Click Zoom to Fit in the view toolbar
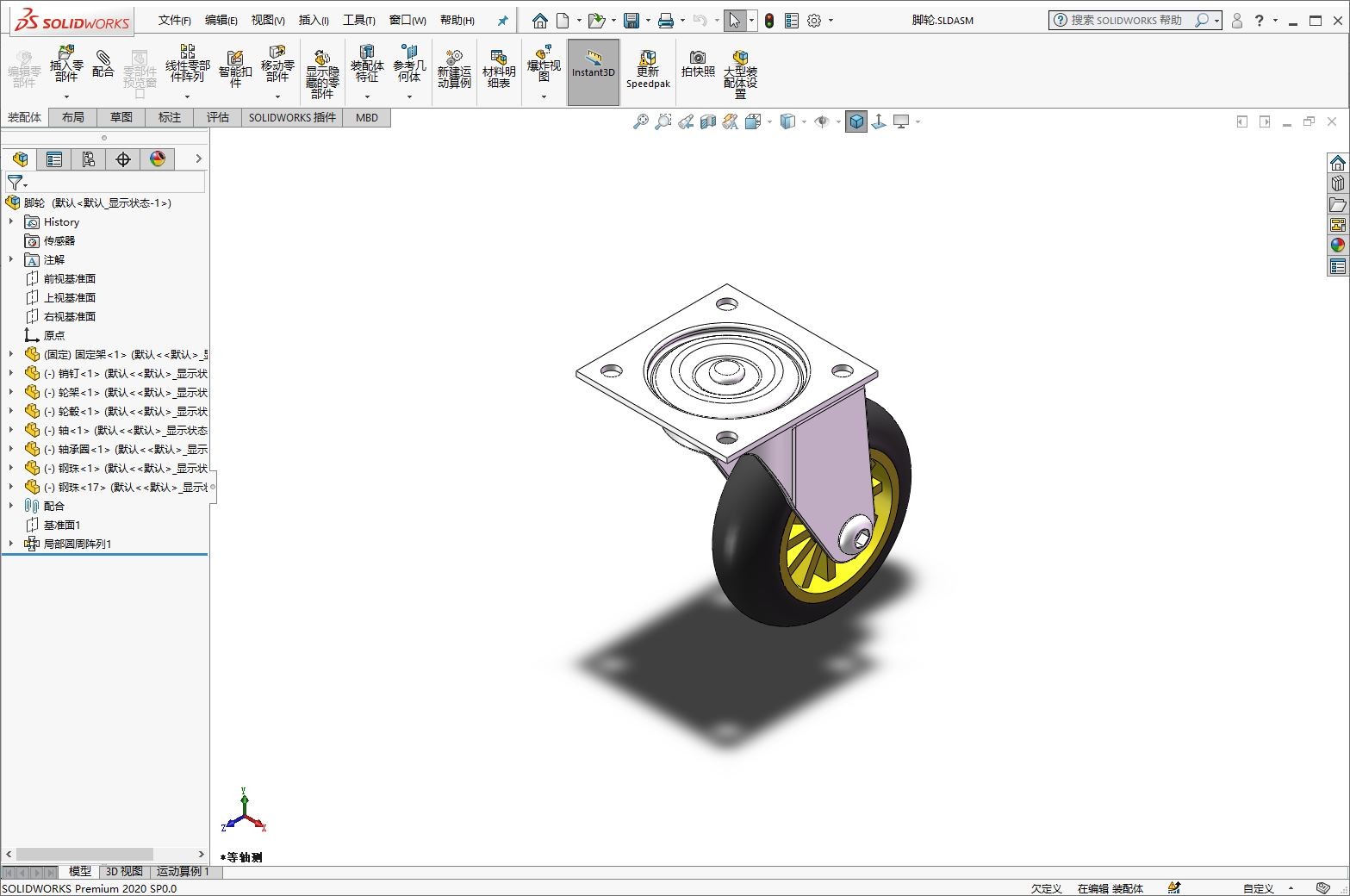This screenshot has height=896, width=1350. tap(640, 121)
